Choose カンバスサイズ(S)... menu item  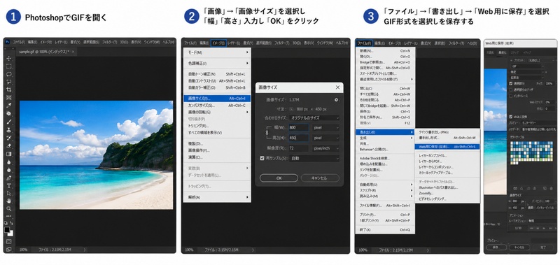point(217,105)
